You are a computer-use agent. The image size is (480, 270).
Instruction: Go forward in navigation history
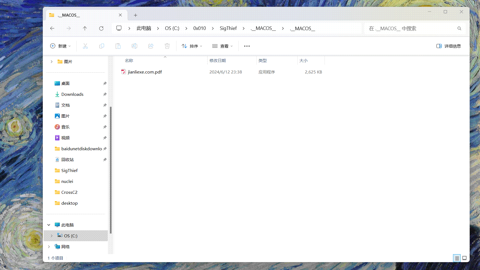[x=68, y=28]
